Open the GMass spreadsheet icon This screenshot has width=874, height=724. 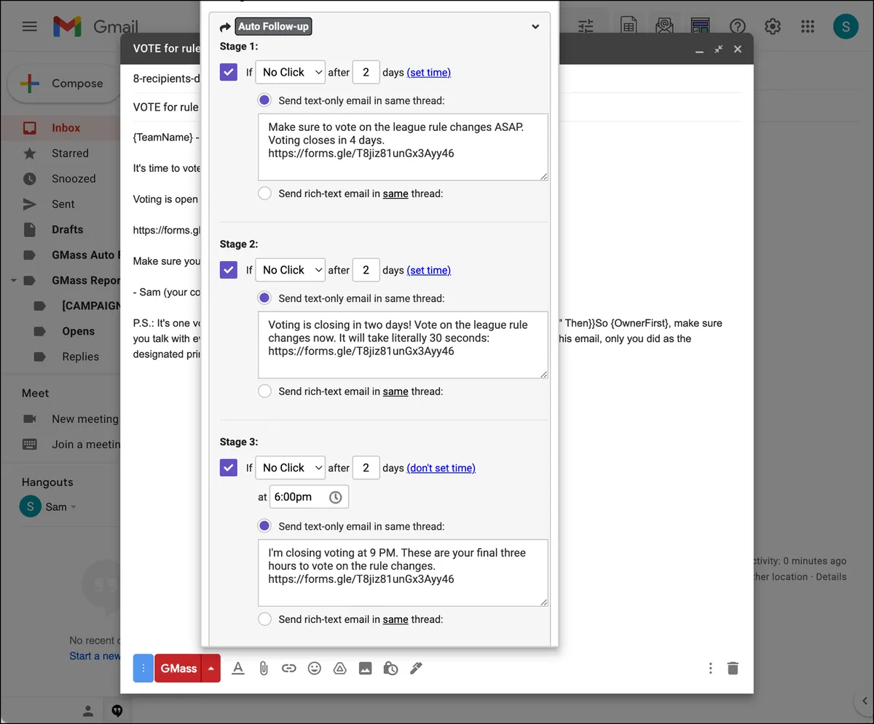(629, 27)
